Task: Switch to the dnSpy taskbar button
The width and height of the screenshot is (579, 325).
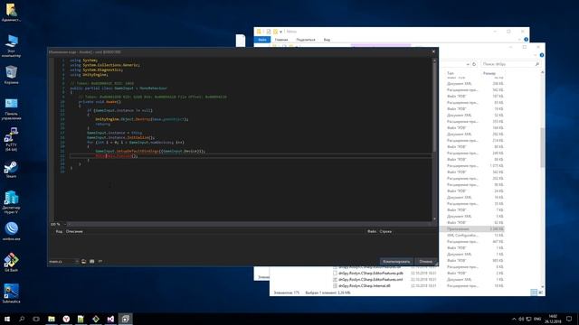Action: coord(125,319)
